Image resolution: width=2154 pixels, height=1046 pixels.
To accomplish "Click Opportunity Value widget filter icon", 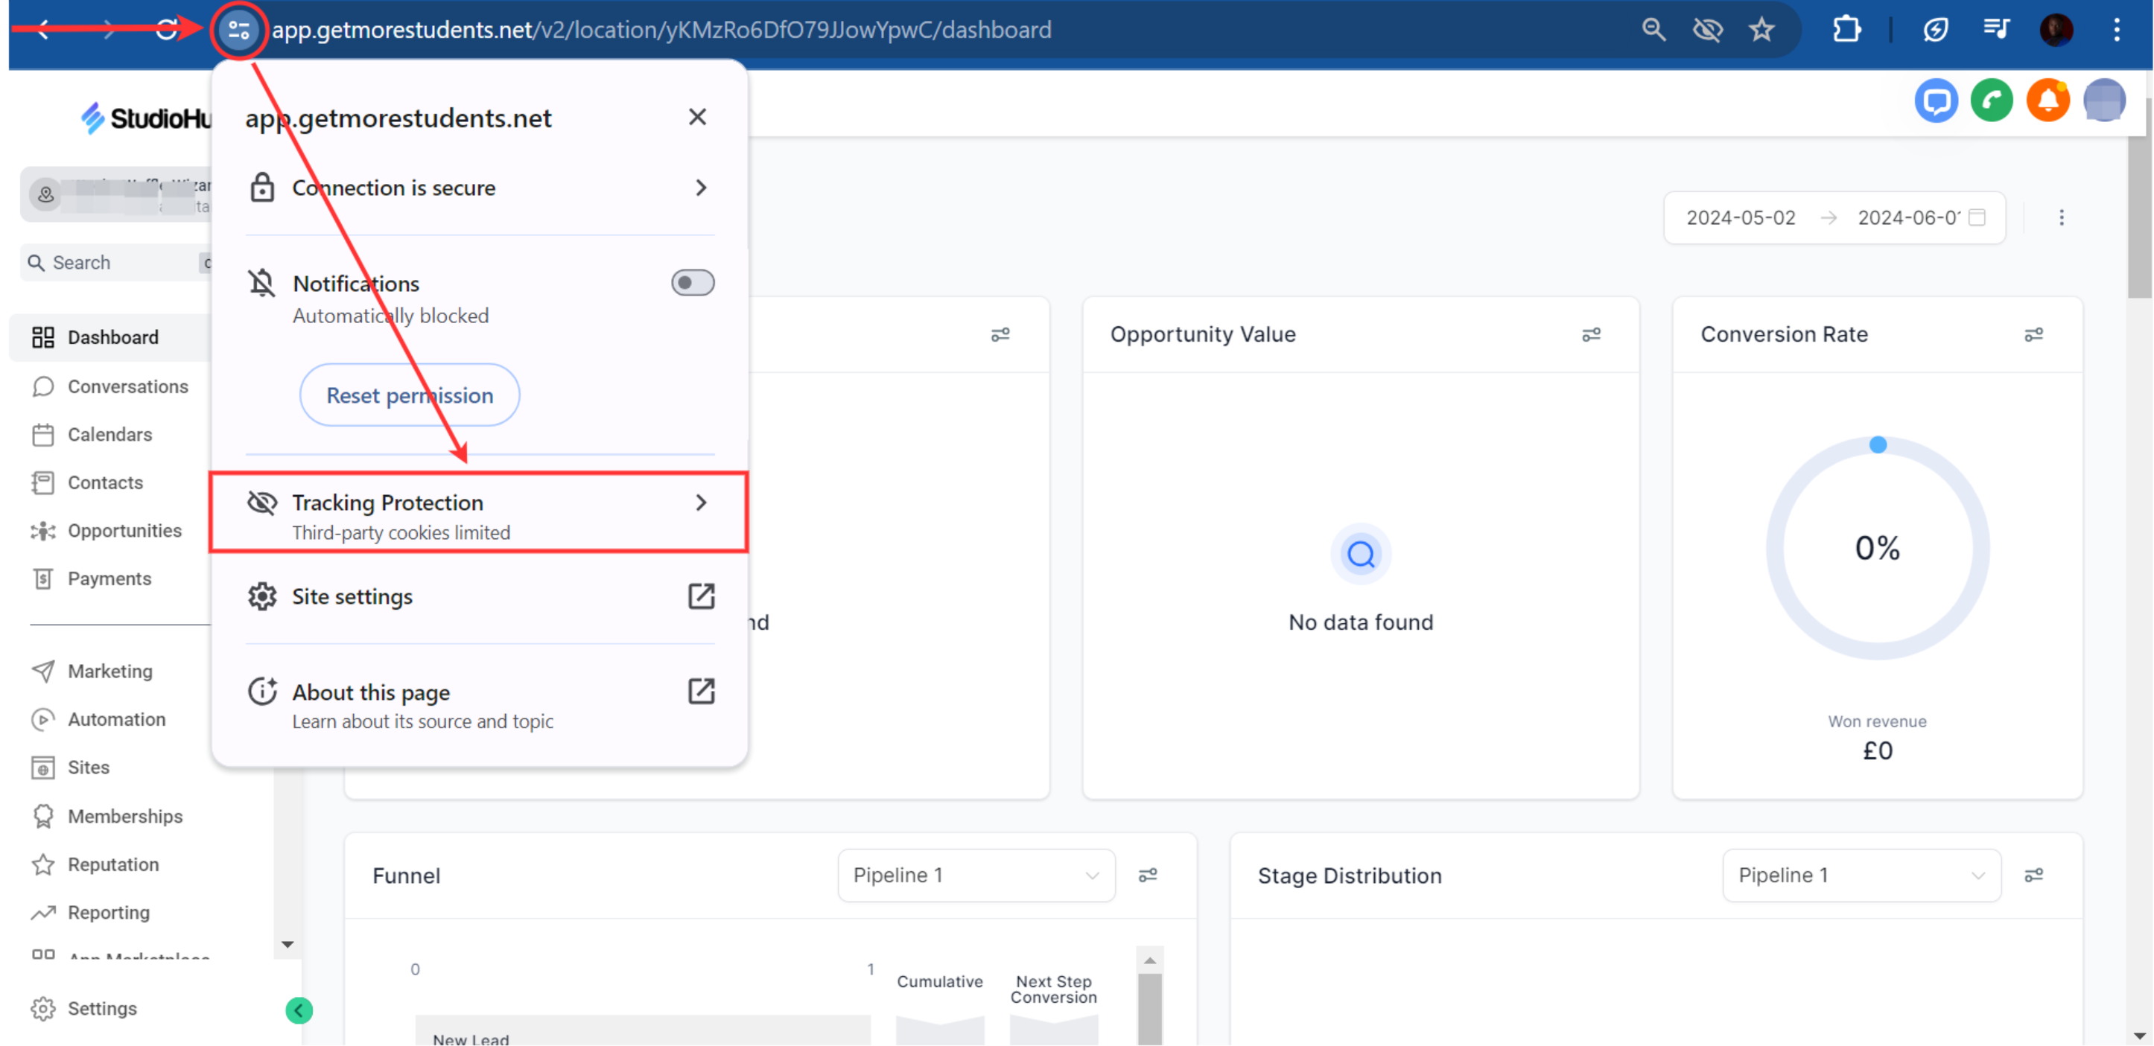I will pos(1590,334).
